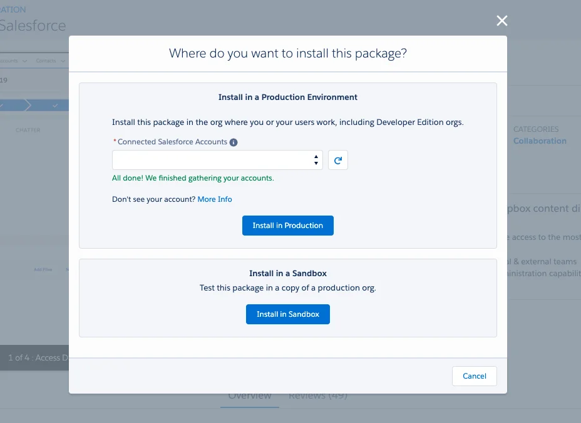
Task: Click the Collaboration category link
Action: click(540, 141)
